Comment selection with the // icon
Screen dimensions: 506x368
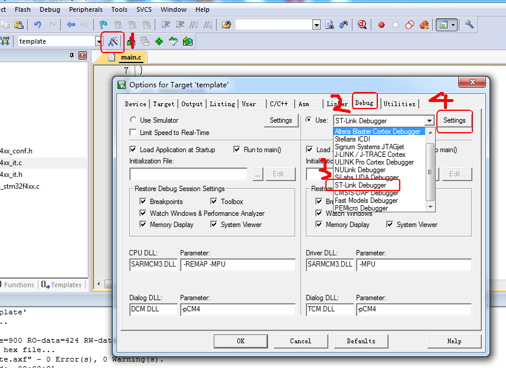tap(194, 25)
